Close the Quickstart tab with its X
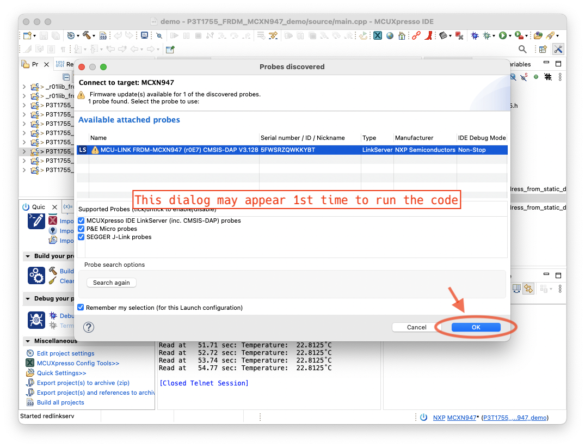Image resolution: width=585 pixels, height=447 pixels. click(54, 207)
